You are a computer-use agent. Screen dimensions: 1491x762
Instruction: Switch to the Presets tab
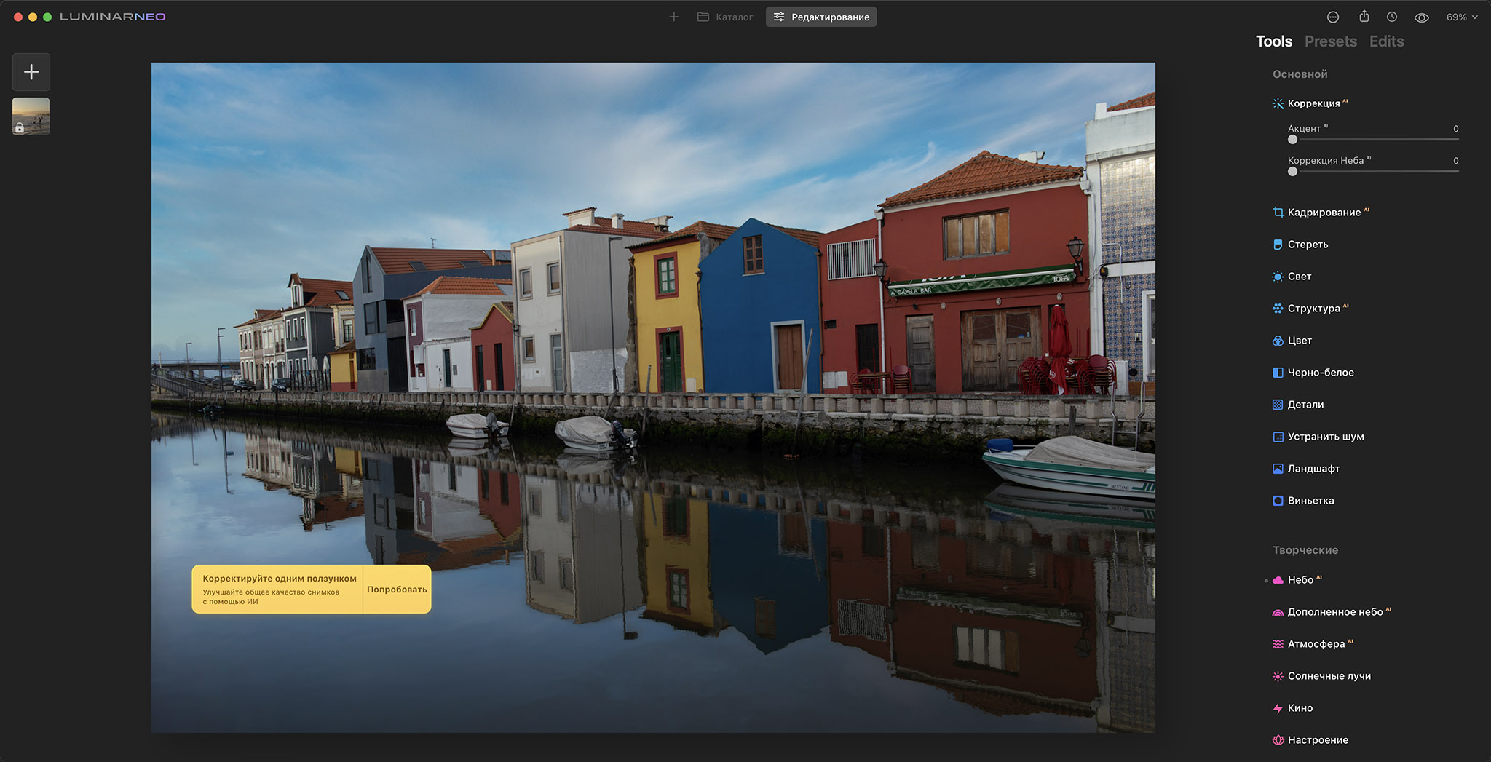[1330, 41]
